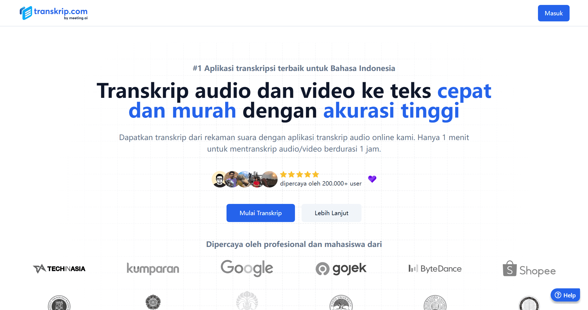Screen dimensions: 588x310
Task: Click the five-star rating icons
Action: pyautogui.click(x=299, y=174)
